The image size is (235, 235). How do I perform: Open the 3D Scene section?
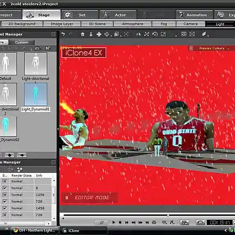(97, 24)
